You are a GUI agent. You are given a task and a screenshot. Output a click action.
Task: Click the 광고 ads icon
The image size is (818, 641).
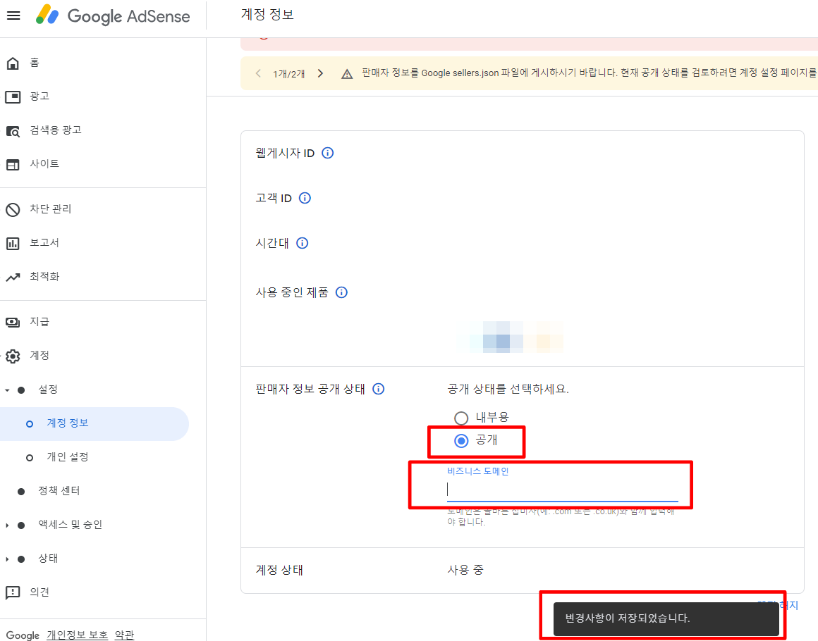tap(13, 97)
